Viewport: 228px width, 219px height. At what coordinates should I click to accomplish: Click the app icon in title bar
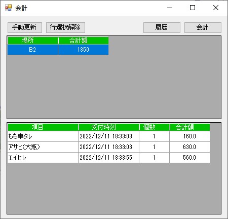(x=9, y=8)
